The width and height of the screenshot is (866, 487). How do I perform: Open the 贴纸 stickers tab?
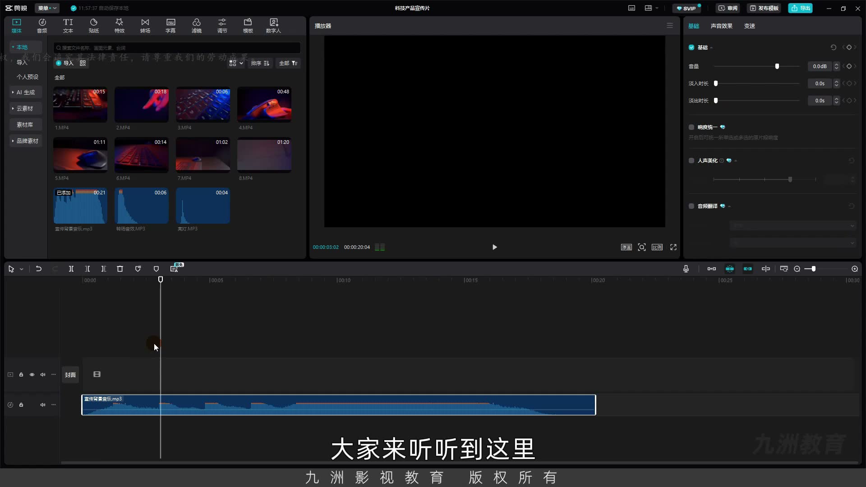[x=94, y=26]
